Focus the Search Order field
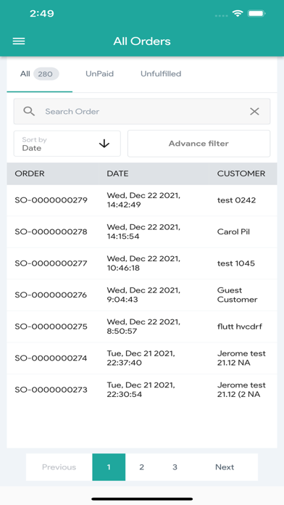The width and height of the screenshot is (284, 505). [142, 112]
